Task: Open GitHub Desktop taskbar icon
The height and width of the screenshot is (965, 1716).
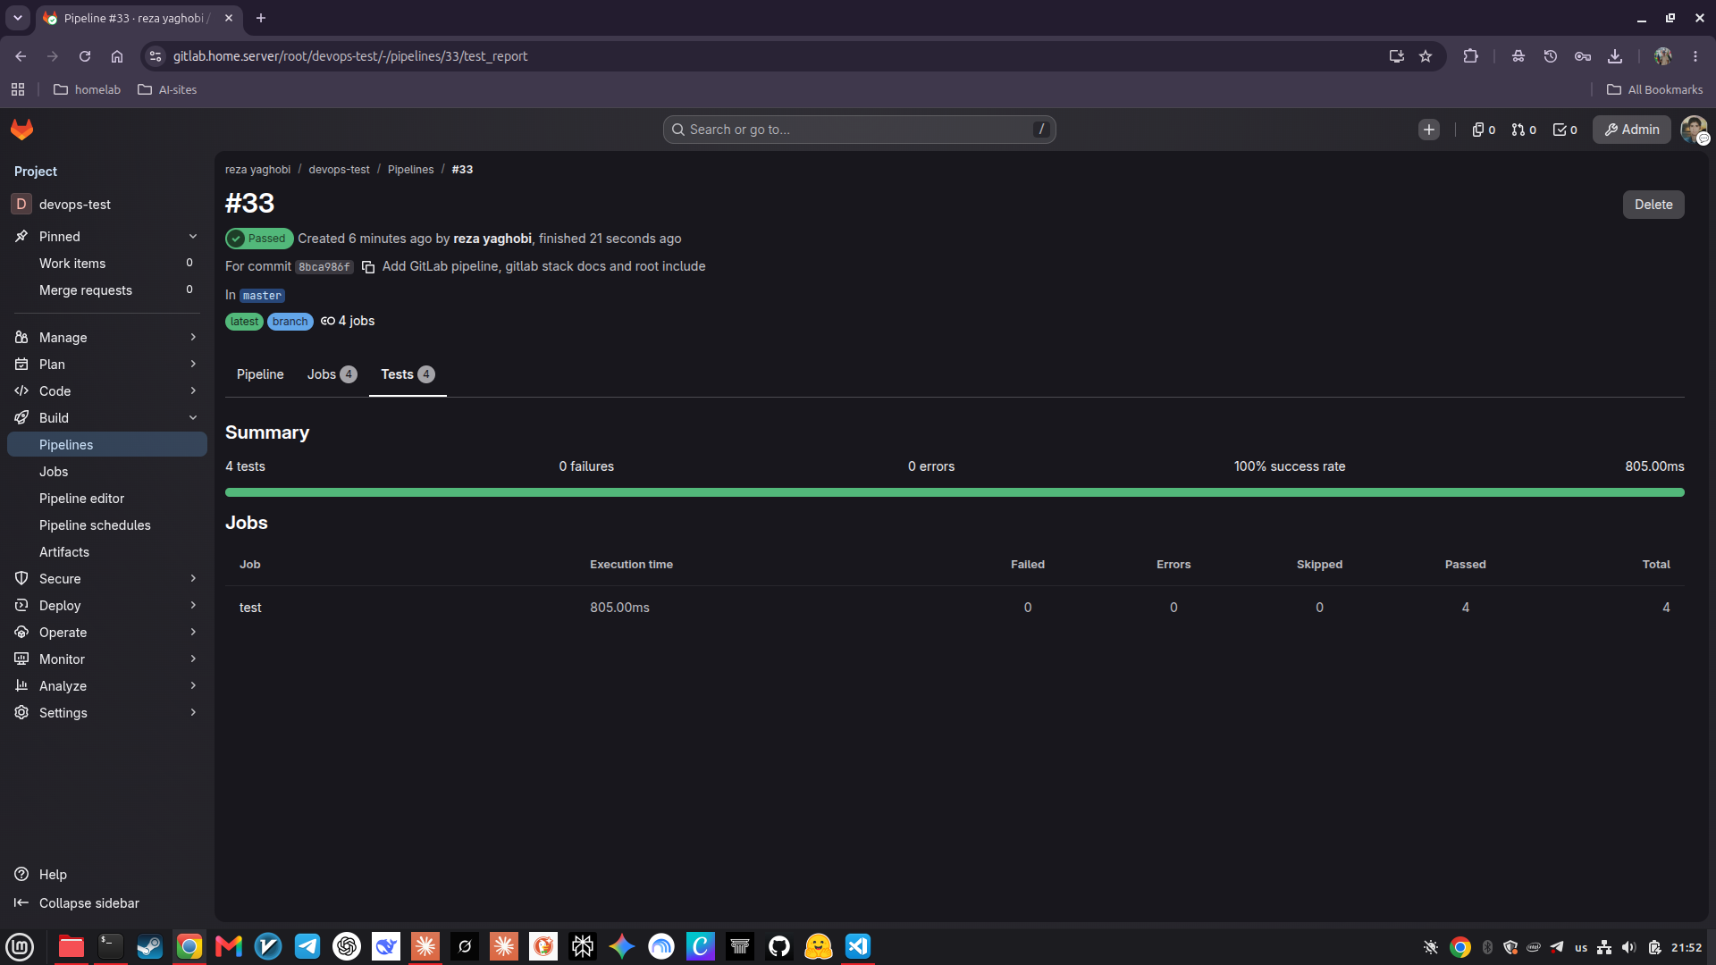Action: [x=779, y=946]
